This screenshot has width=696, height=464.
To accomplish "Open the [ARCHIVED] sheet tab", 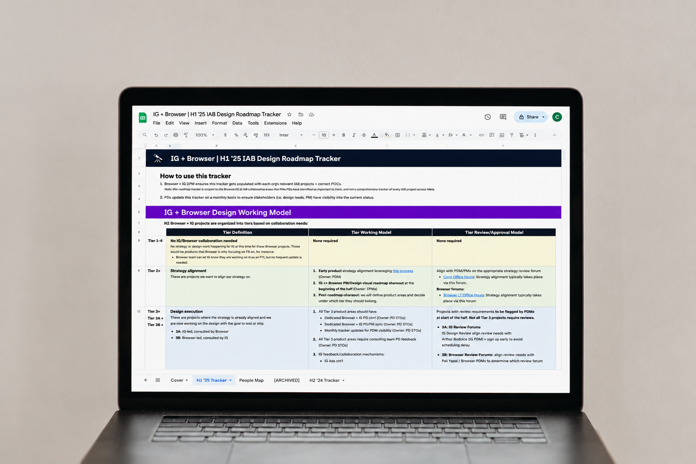I will [x=287, y=381].
